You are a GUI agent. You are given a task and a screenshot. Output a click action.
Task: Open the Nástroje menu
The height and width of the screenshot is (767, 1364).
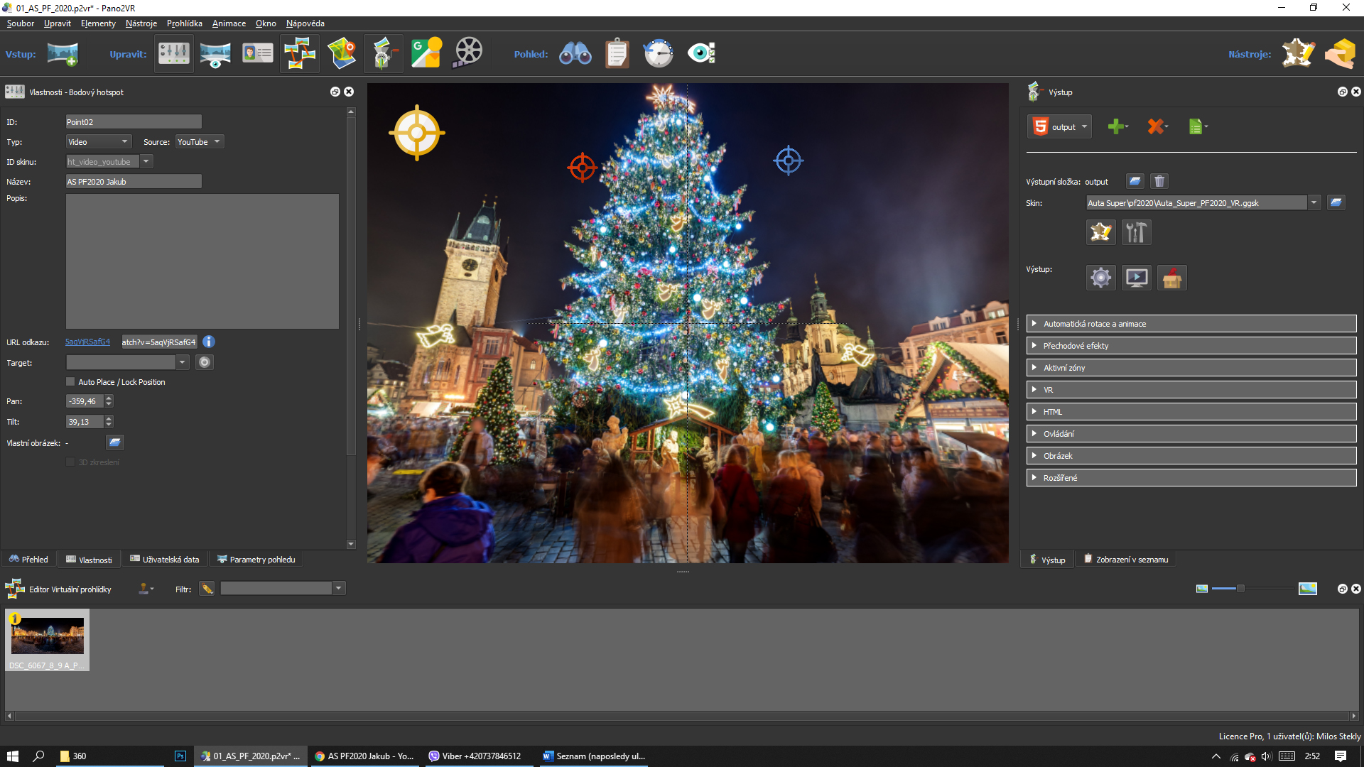[x=141, y=23]
